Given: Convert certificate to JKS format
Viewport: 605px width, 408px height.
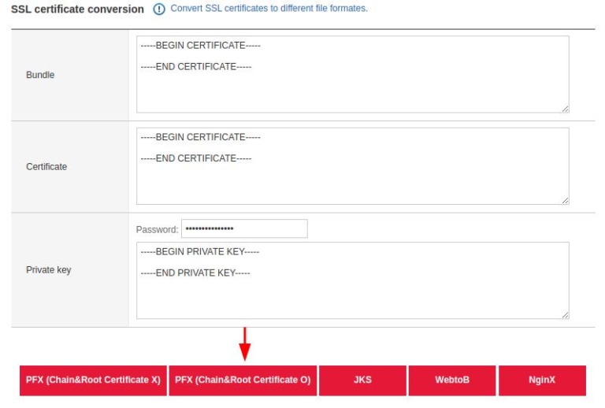Looking at the screenshot, I should pyautogui.click(x=362, y=380).
